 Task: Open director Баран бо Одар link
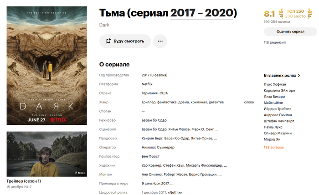[x=154, y=120]
